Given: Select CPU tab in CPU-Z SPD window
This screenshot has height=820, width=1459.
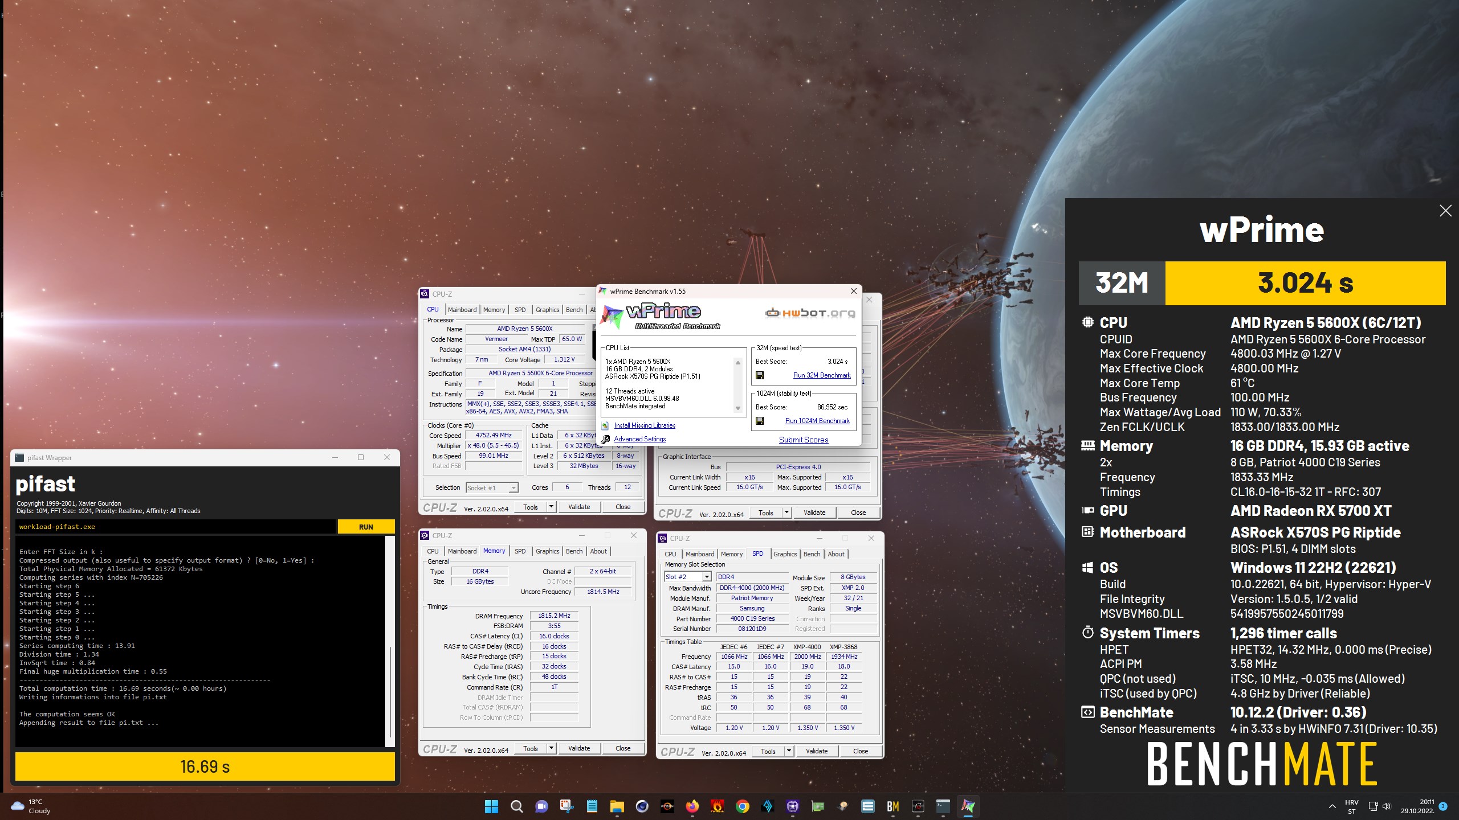Looking at the screenshot, I should coord(670,554).
